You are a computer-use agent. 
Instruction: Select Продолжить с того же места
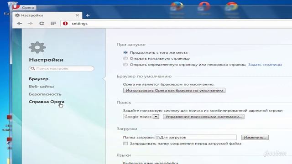pyautogui.click(x=125, y=53)
